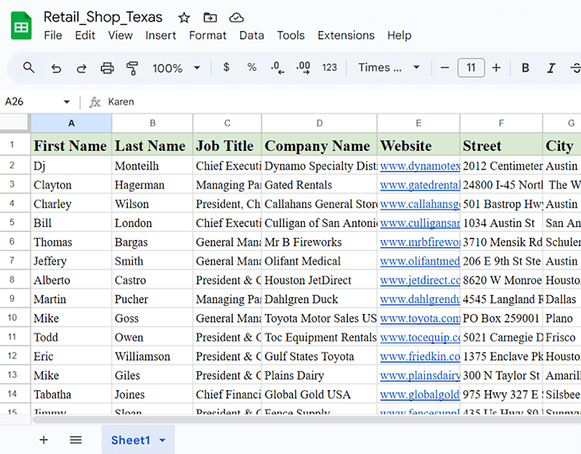Click the move to folder icon
Screen dimensions: 581x454
(210, 17)
